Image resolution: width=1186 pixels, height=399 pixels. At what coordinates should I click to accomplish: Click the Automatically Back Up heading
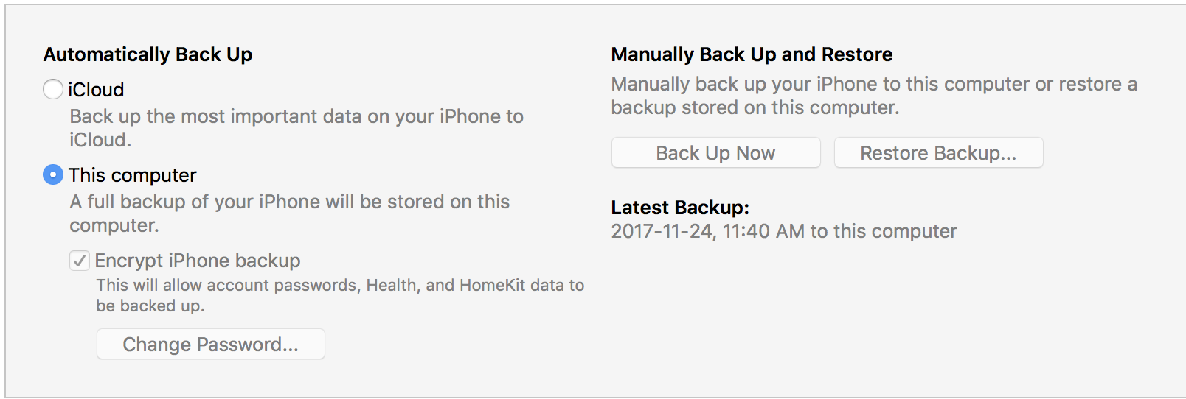pyautogui.click(x=148, y=54)
